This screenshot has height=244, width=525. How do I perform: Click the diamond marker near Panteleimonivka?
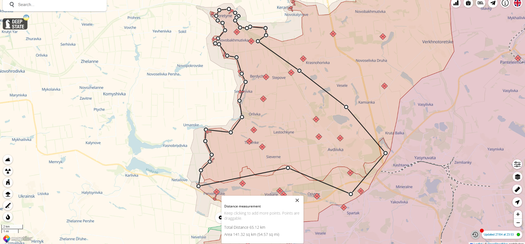[x=518, y=58]
